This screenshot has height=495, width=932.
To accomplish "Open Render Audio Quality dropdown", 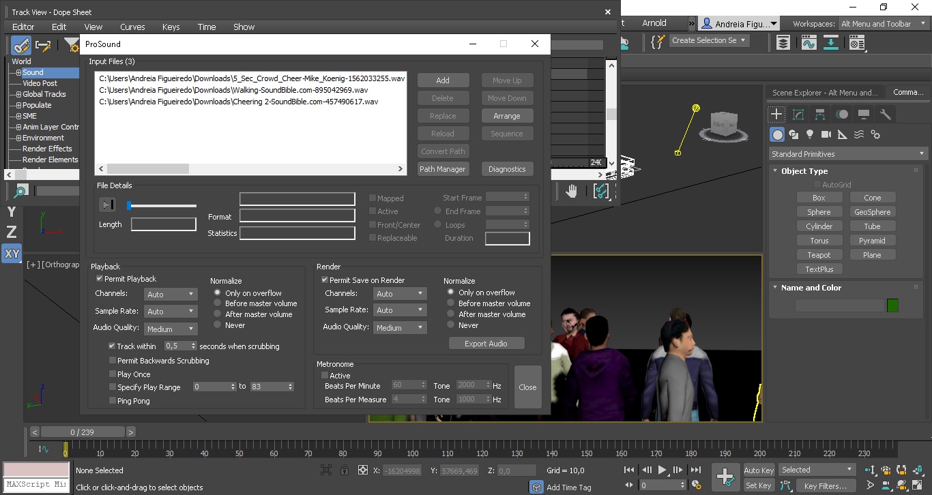I will (x=400, y=327).
